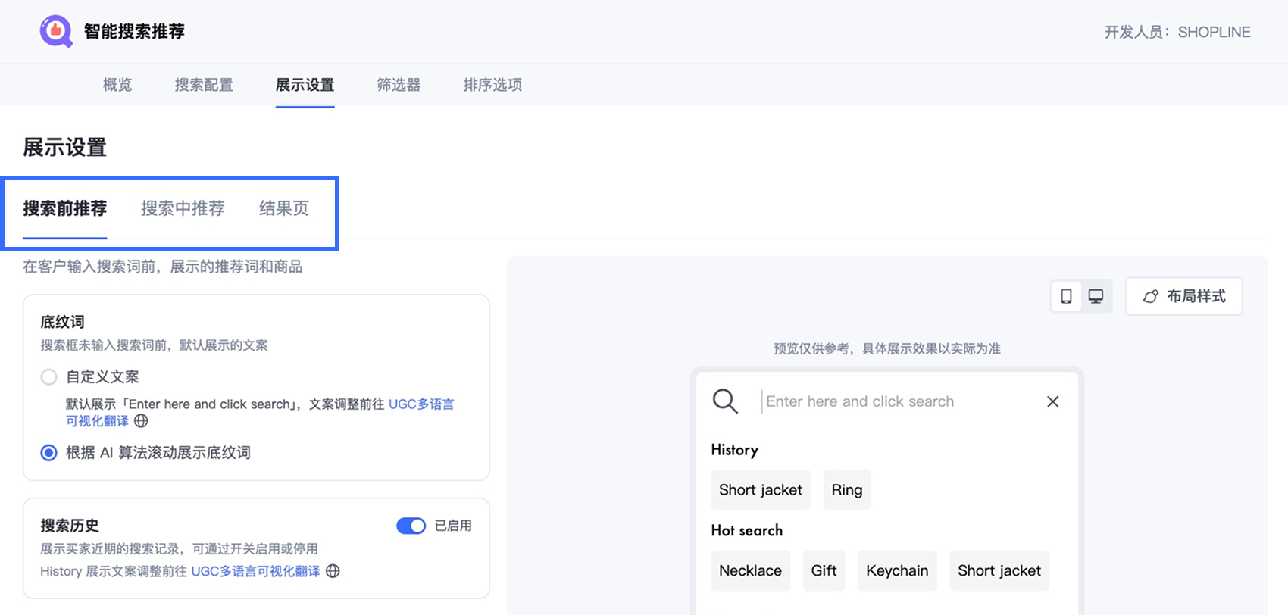Open UGC多语言可视化翻译 link in 搜索历史 section
Viewport: 1288px width, 615px height.
pos(255,571)
